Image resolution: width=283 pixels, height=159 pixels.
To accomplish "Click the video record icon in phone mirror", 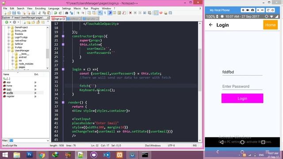I will [x=248, y=10].
